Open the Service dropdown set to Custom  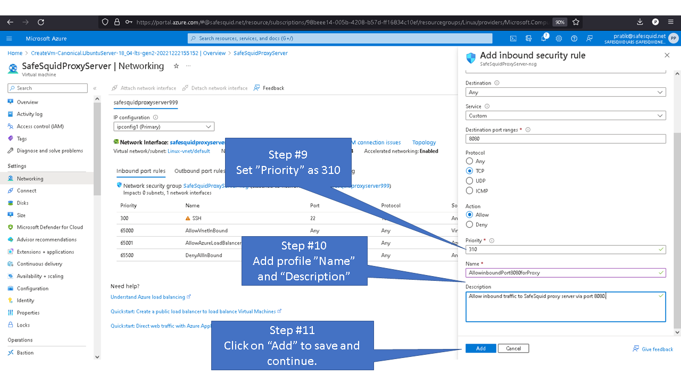coord(566,115)
